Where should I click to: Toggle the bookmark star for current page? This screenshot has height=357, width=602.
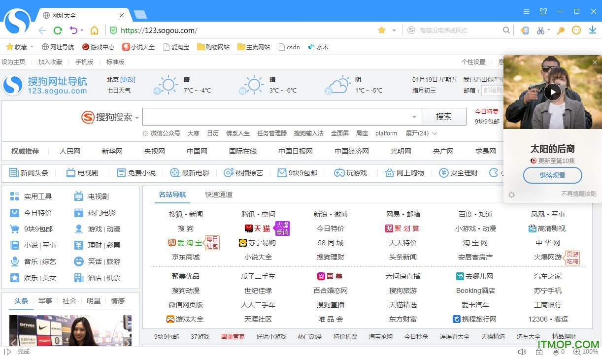tap(381, 30)
